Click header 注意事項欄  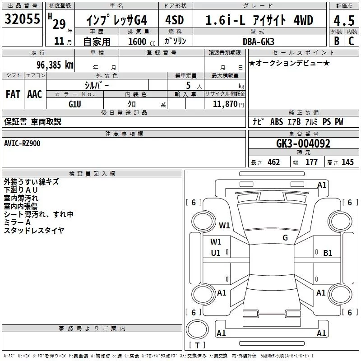[x=124, y=134]
